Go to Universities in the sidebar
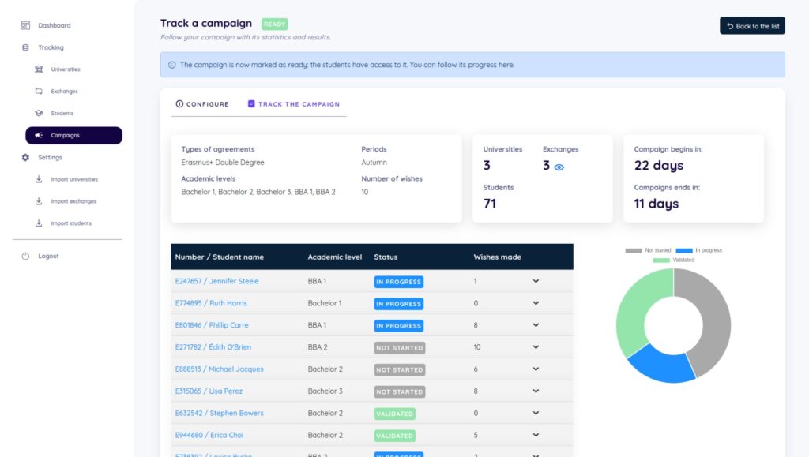 (x=66, y=69)
